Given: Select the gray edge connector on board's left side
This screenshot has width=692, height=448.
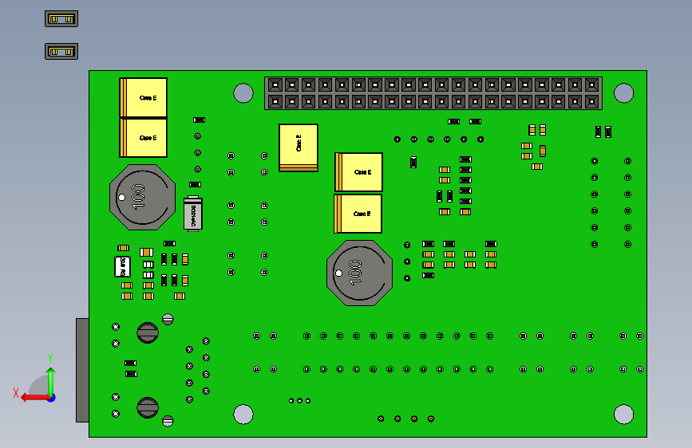Looking at the screenshot, I should [82, 371].
